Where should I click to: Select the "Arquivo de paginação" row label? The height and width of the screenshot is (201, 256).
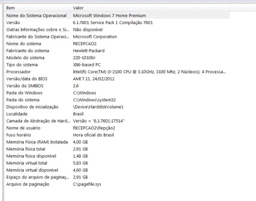point(28,185)
